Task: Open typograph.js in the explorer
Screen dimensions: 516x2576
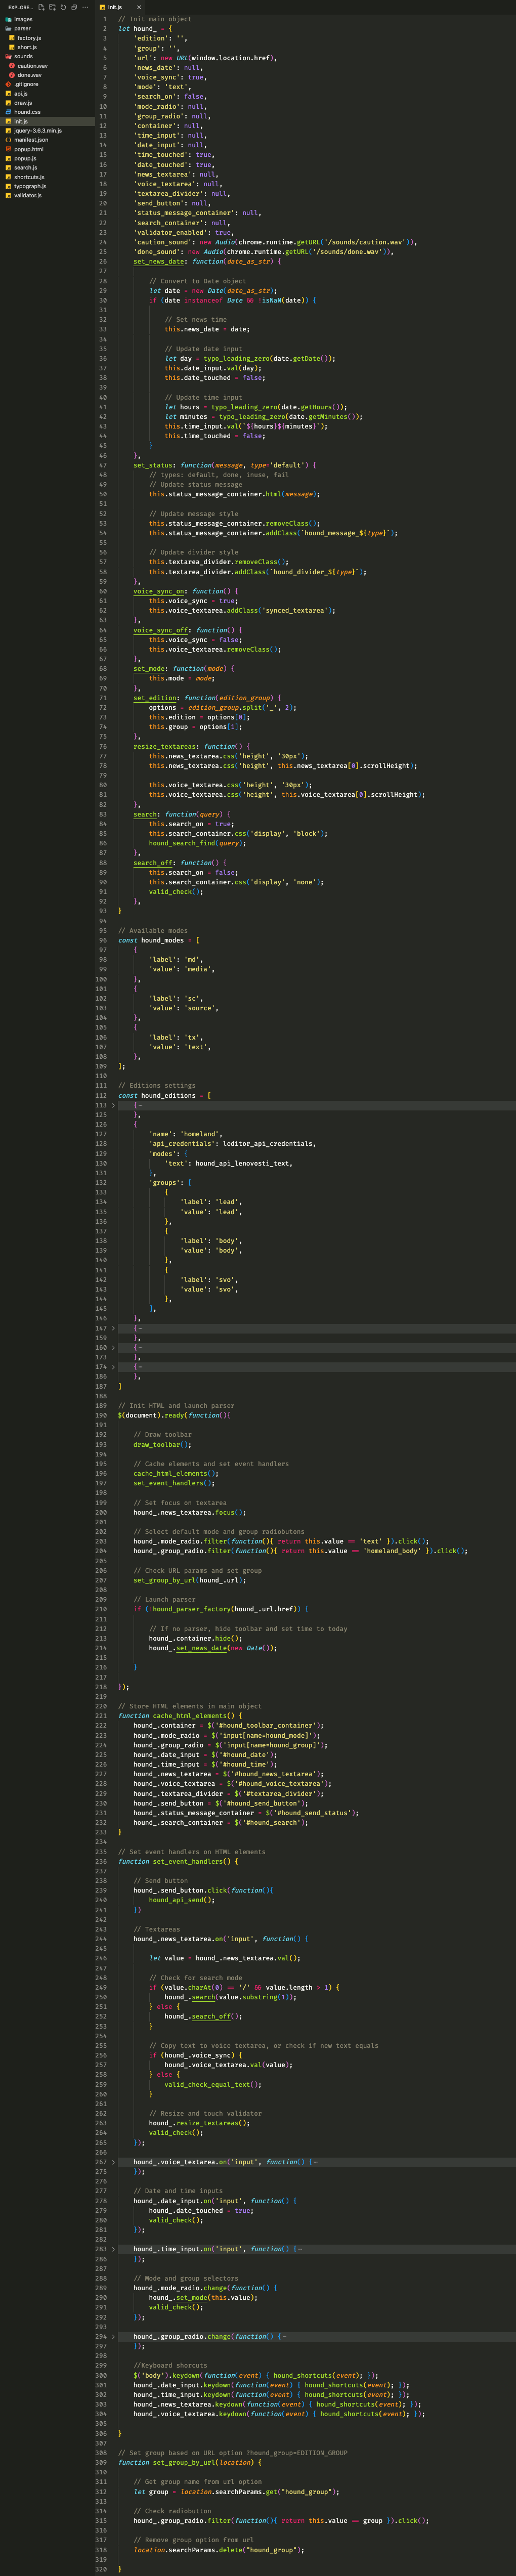Action: [47, 186]
